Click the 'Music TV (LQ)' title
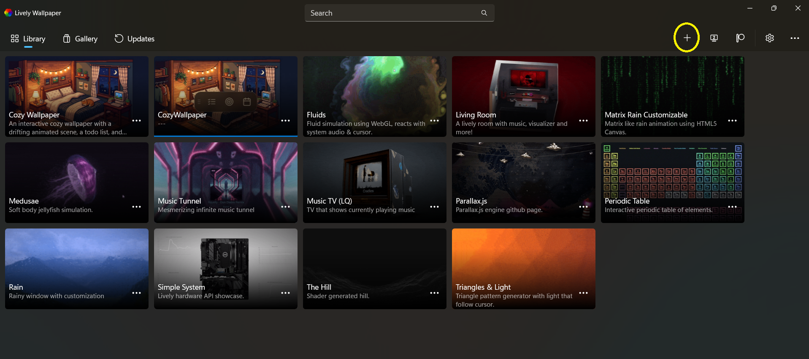 (329, 201)
